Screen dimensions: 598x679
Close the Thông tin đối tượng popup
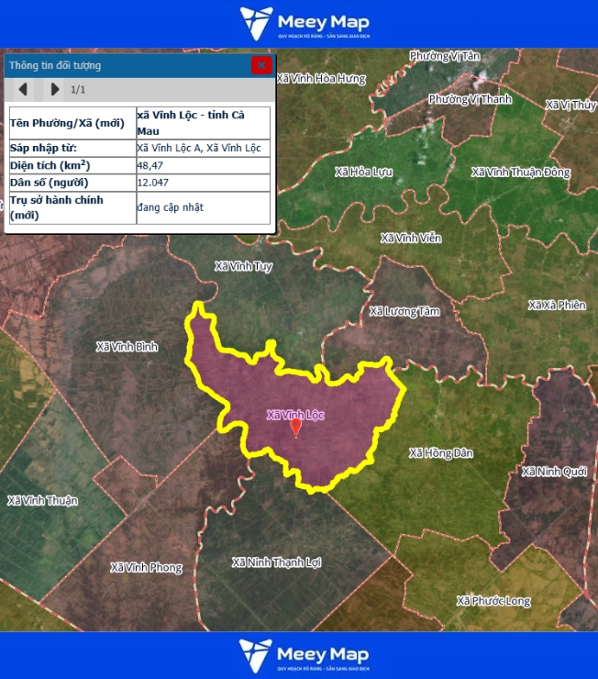261,65
